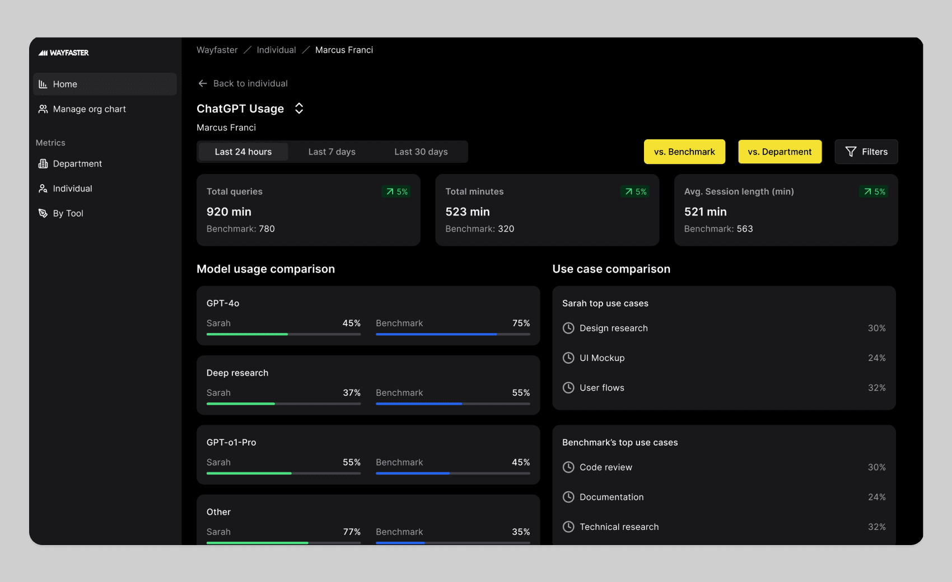
Task: Open Home in the sidebar
Action: [x=105, y=84]
